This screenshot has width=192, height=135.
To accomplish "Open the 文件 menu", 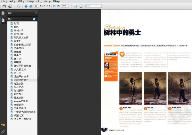I will 4,1.
